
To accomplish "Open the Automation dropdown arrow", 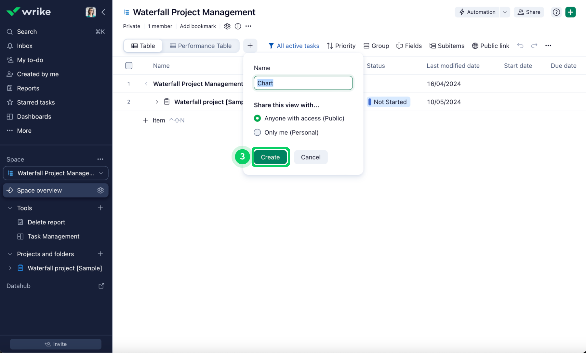I will click(x=505, y=12).
